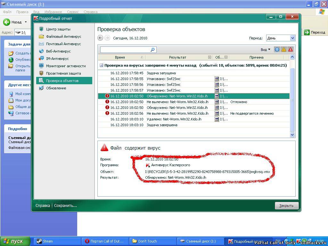Click file icon in 17:58:55 Swf2Swc row
The image size is (328, 246).
pos(217,79)
